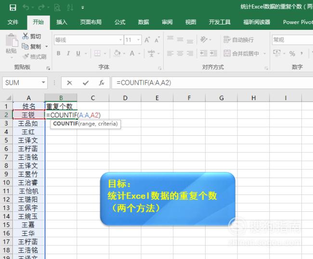
Task: Open the customize quick access toolbar arrow
Action: click(83, 8)
